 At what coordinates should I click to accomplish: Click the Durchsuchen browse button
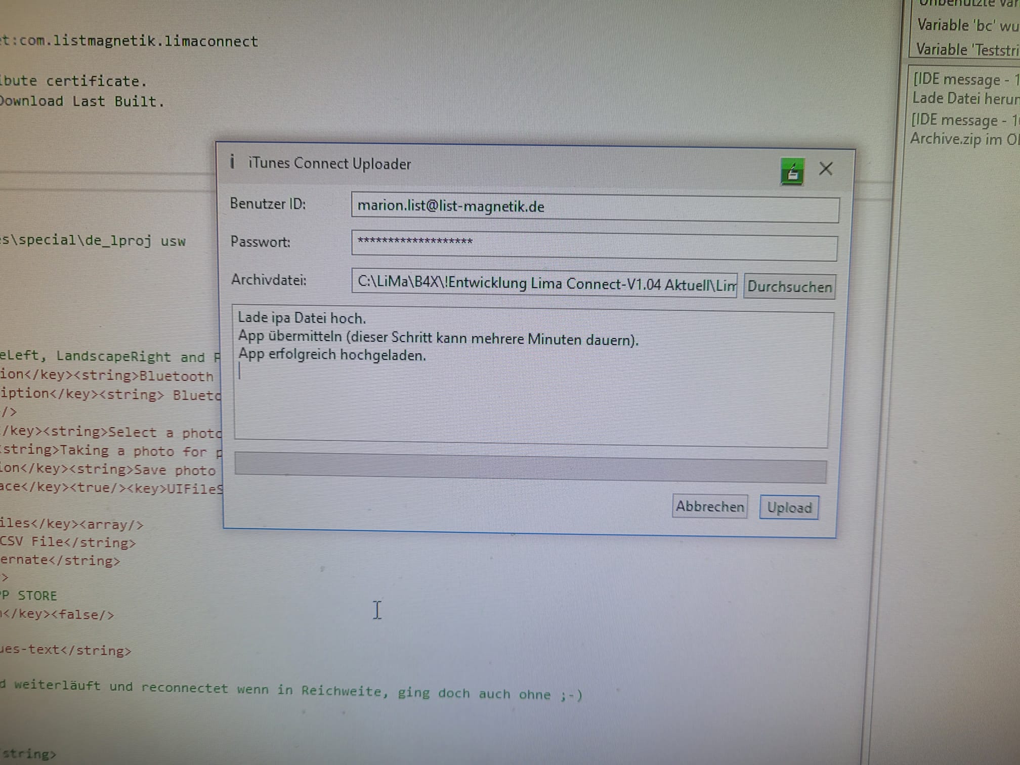point(789,287)
